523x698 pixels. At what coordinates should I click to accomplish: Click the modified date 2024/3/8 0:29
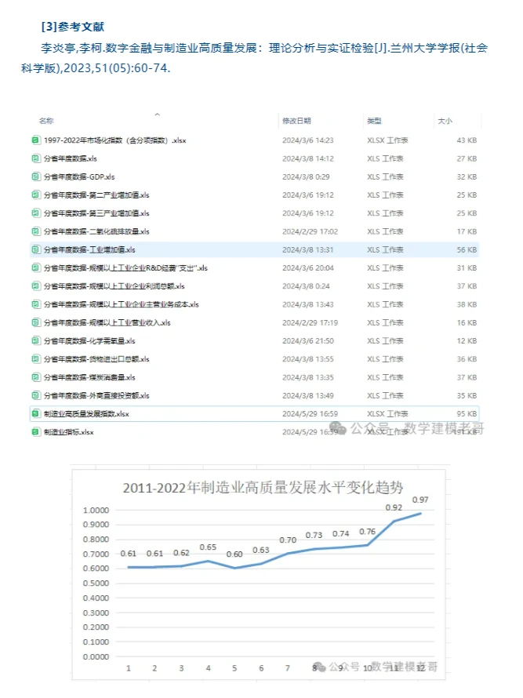point(306,176)
